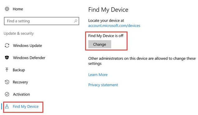
Task: Click the Windows Defender shield icon
Action: coord(7,58)
